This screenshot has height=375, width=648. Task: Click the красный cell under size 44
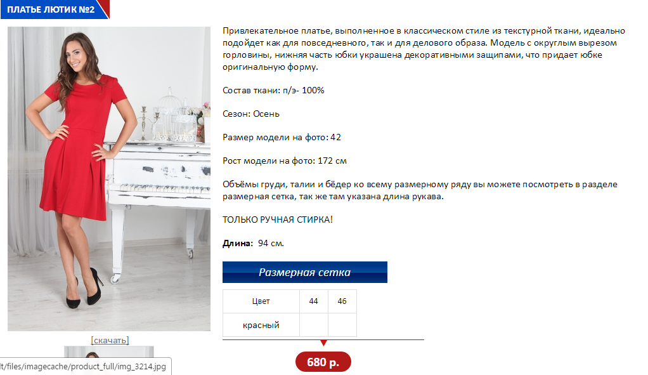pos(314,325)
